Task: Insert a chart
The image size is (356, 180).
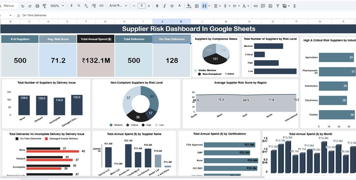Action: point(270,6)
